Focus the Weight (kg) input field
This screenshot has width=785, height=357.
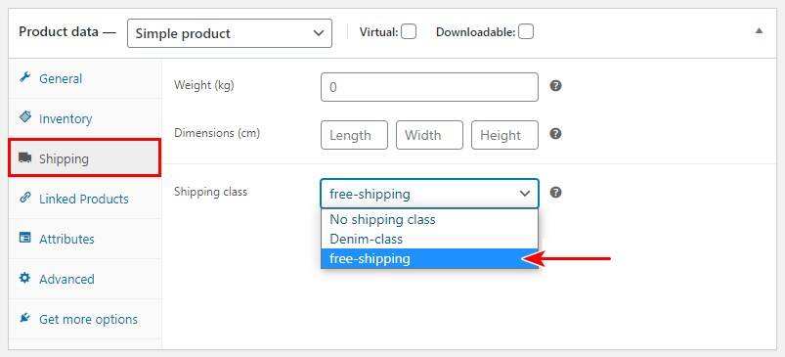[429, 87]
